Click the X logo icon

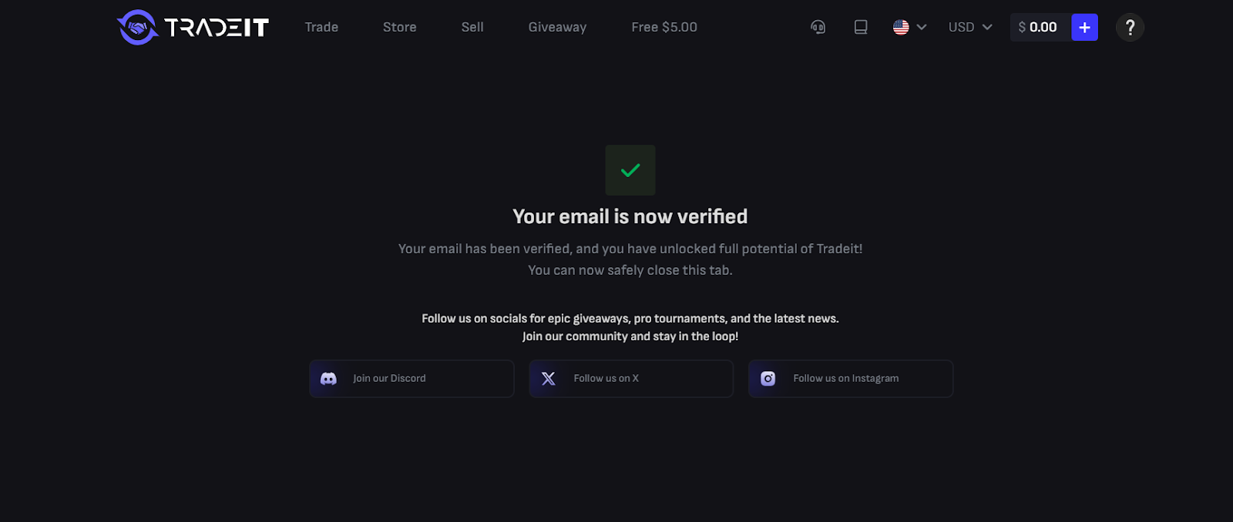click(x=548, y=379)
